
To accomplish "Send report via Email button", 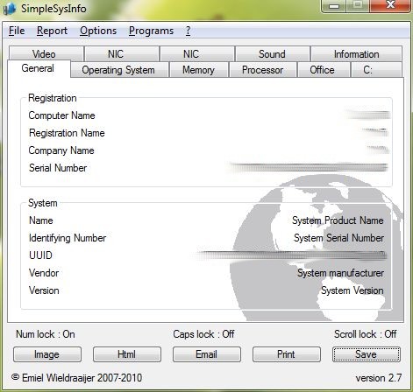I will point(207,354).
